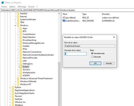Select the IPSec folder icon
This screenshot has width=134, height=106.
pyautogui.click(x=21, y=49)
